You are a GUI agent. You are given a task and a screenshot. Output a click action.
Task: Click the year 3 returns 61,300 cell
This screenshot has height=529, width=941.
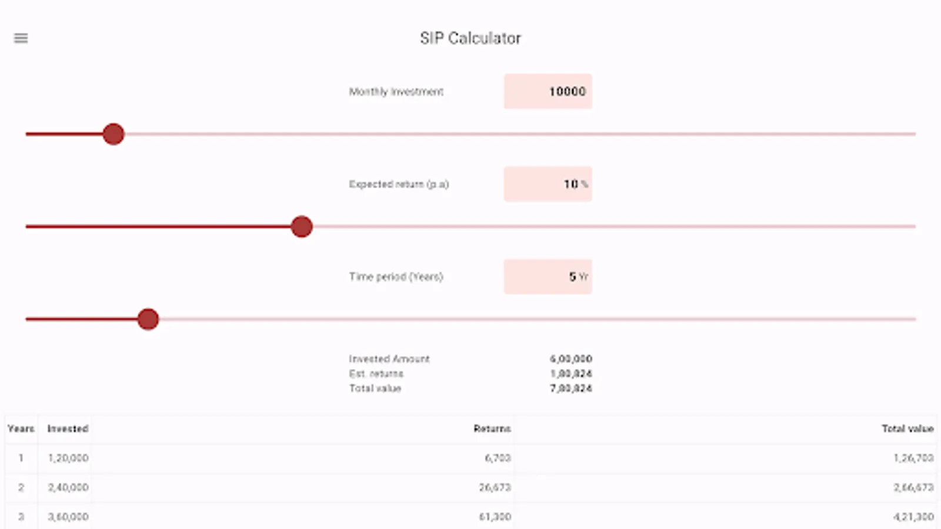(x=495, y=517)
